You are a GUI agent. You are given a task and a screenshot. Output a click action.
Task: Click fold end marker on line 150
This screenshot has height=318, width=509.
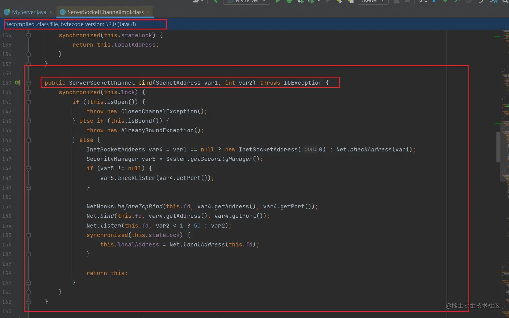[x=29, y=188]
